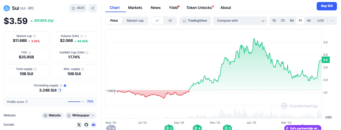Open the GitHub social link

(x=86, y=125)
